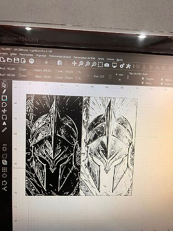Select the Rectangle tool
The image size is (173, 231).
pos(4,98)
